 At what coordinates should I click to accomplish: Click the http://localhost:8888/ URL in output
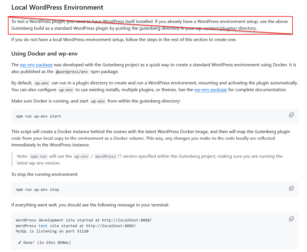127,220
